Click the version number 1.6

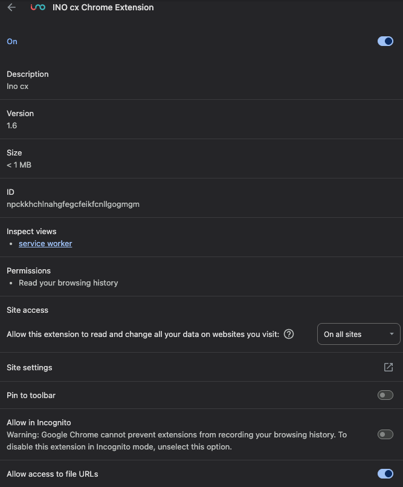pyautogui.click(x=11, y=125)
